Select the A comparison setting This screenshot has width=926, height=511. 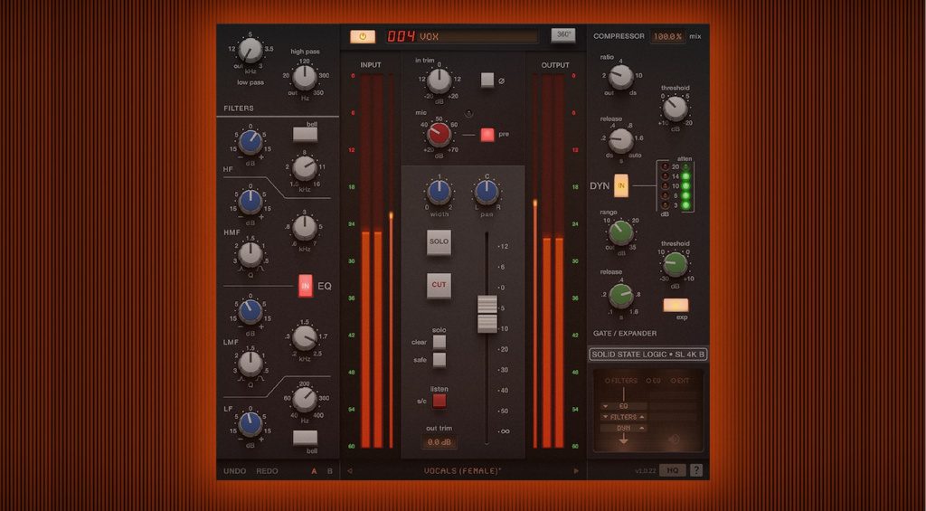coord(314,470)
